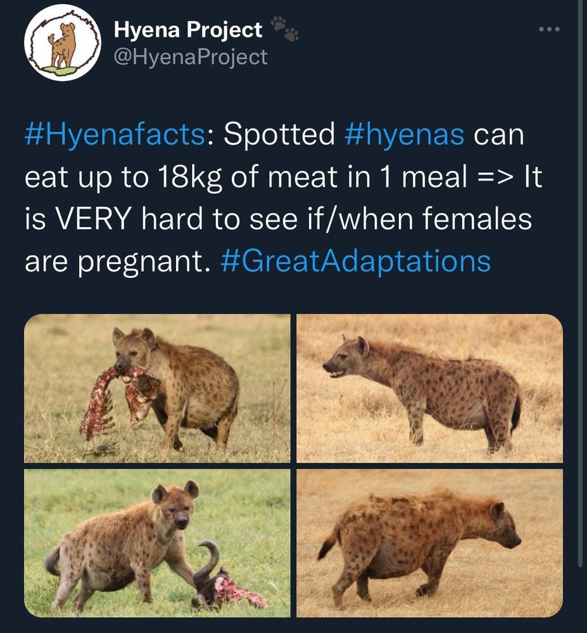This screenshot has height=633, width=587.
Task: Open the Hyena Project profile avatar
Action: pyautogui.click(x=62, y=44)
